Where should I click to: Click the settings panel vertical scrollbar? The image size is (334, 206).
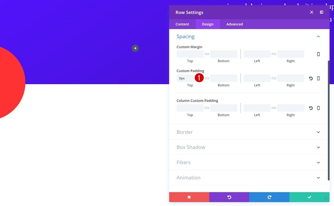click(x=329, y=120)
